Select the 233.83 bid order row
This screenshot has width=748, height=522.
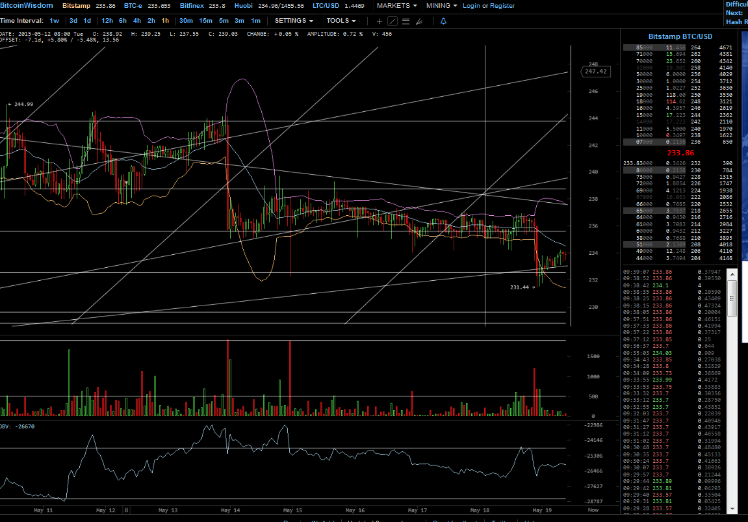pos(678,163)
